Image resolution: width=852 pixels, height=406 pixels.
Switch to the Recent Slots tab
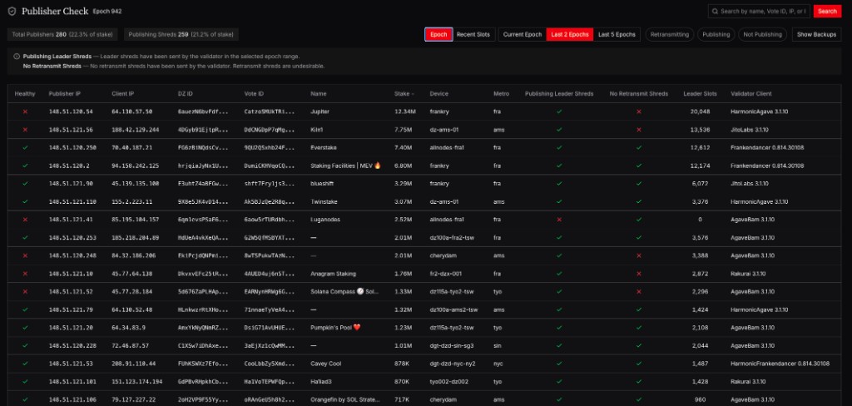[x=476, y=35]
